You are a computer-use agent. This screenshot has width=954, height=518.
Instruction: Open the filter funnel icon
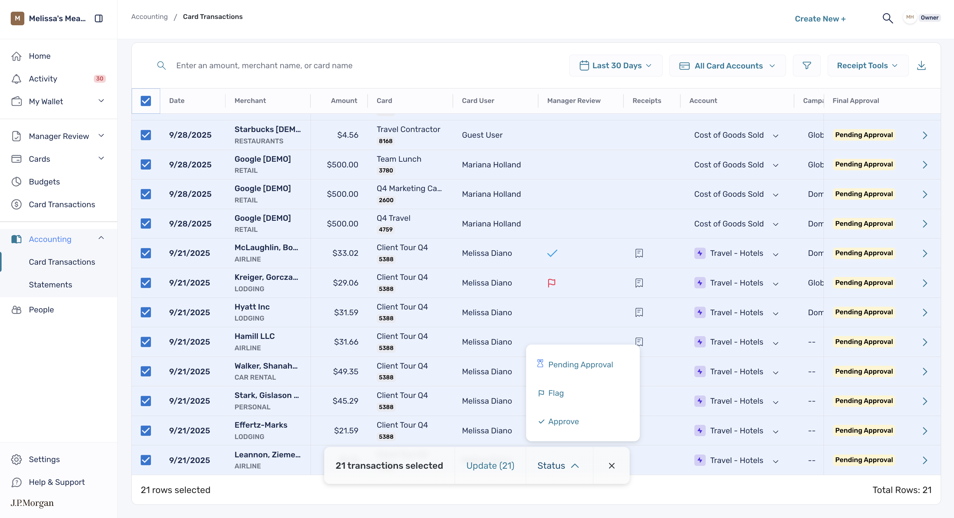(806, 65)
